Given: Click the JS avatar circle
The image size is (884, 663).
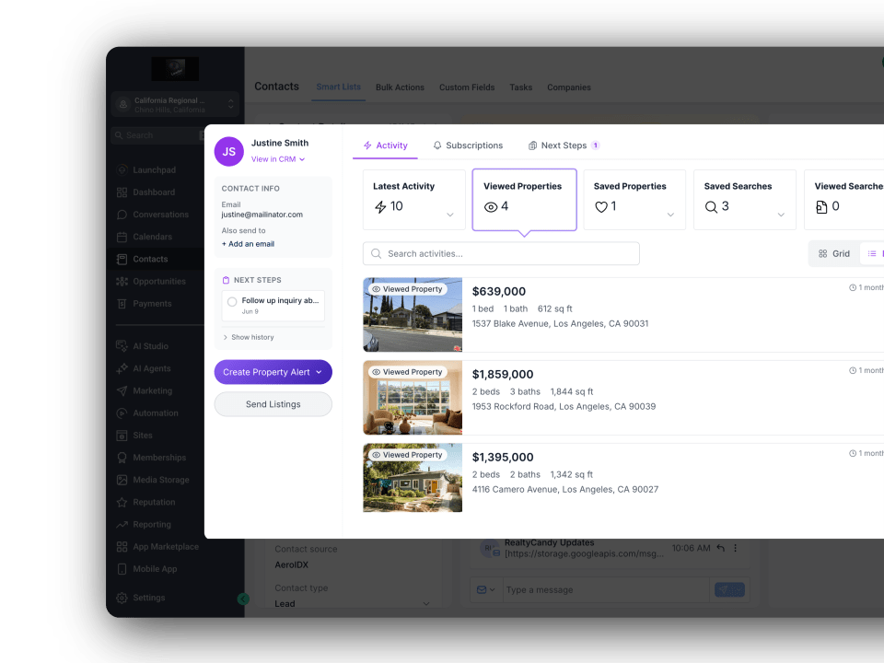Looking at the screenshot, I should [229, 152].
